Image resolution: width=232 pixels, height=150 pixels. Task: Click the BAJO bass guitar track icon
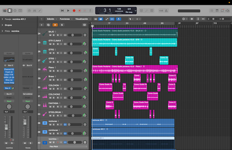45,34
